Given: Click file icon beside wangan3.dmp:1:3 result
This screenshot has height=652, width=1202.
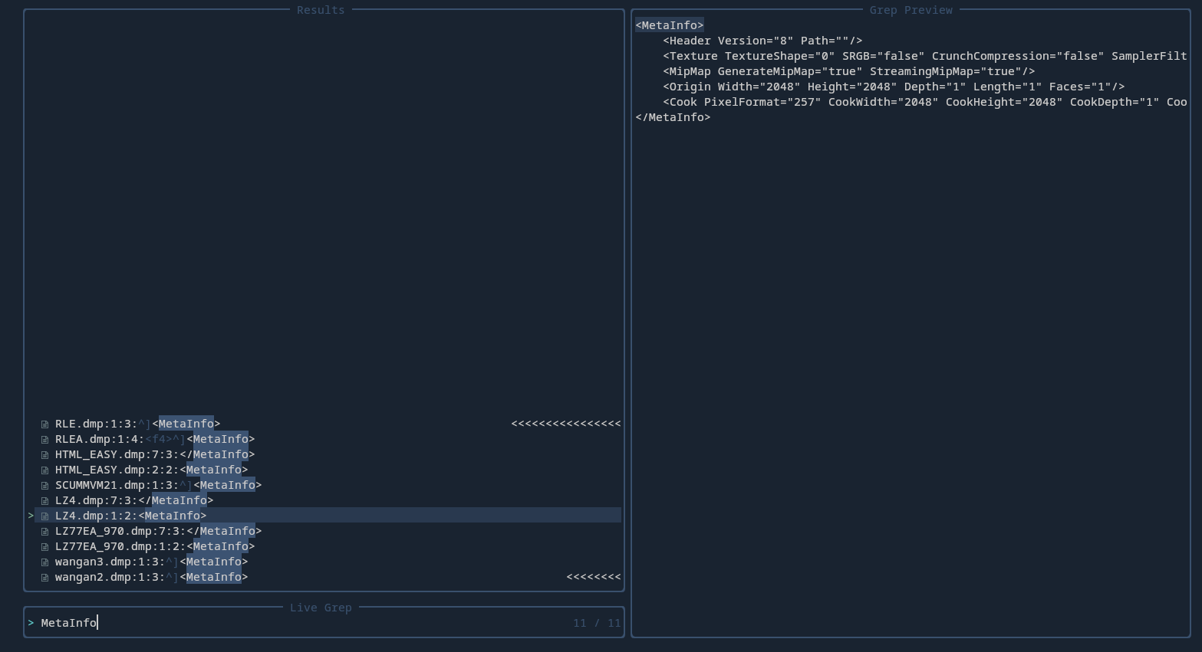Looking at the screenshot, I should [45, 562].
